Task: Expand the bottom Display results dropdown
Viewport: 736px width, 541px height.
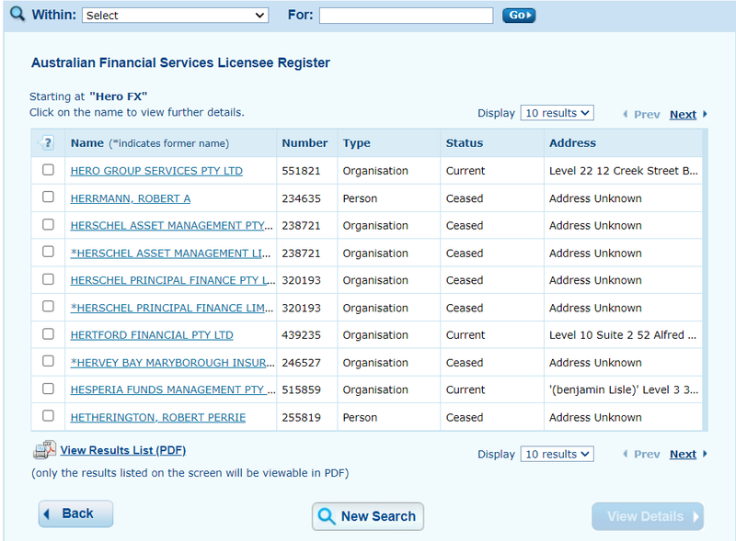Action: (x=557, y=454)
